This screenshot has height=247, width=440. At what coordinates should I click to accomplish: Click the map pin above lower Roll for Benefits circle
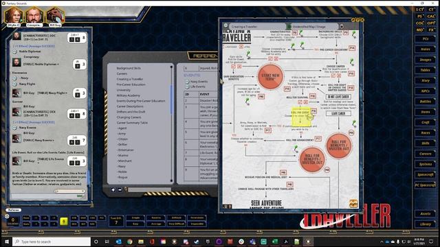tap(296, 148)
